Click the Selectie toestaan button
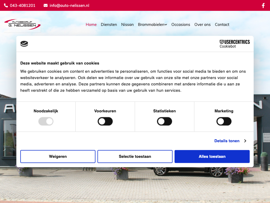This screenshot has width=270, height=203. [x=135, y=156]
